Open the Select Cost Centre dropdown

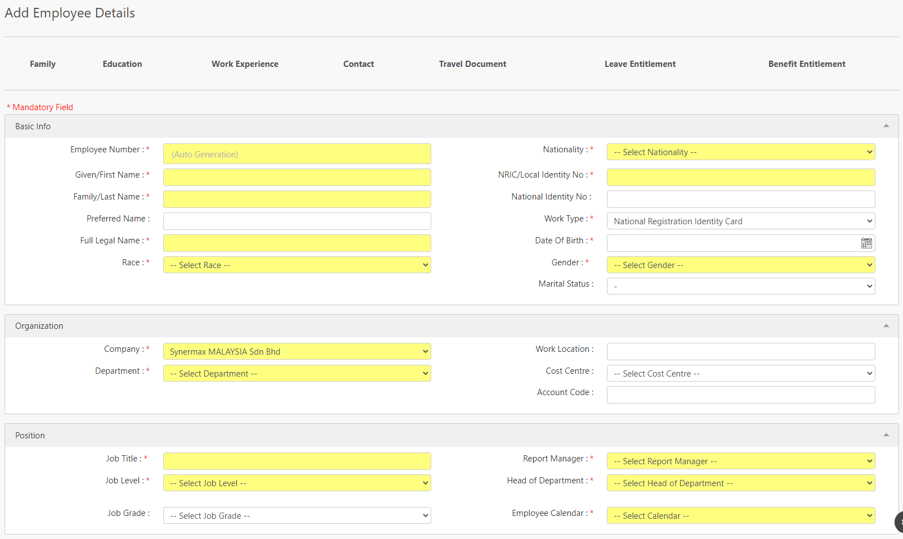coord(741,373)
